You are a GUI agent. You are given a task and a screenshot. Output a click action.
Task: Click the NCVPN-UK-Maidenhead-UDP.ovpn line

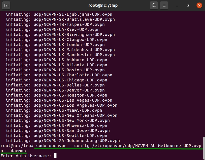[60, 50]
